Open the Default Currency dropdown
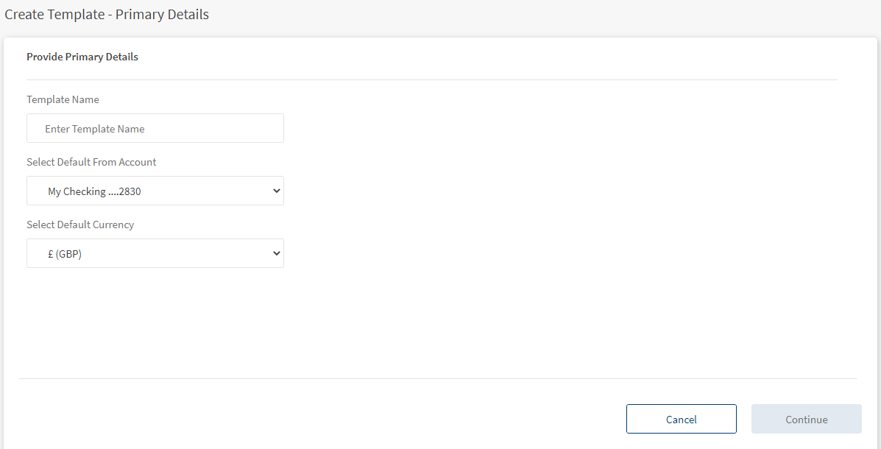Image resolution: width=881 pixels, height=449 pixels. coord(155,253)
